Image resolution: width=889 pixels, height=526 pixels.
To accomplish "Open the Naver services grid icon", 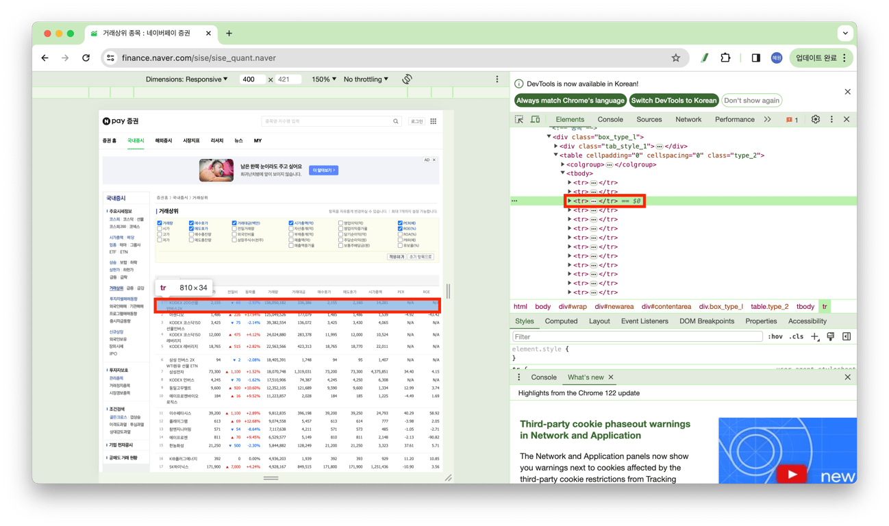I will click(x=434, y=121).
